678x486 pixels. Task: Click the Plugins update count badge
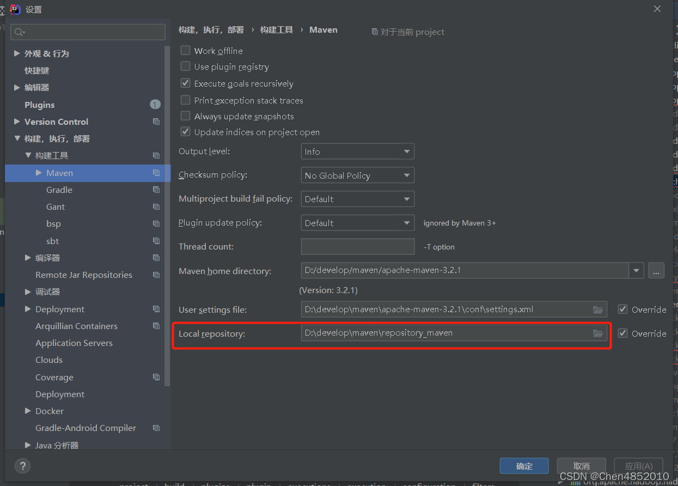(x=155, y=105)
